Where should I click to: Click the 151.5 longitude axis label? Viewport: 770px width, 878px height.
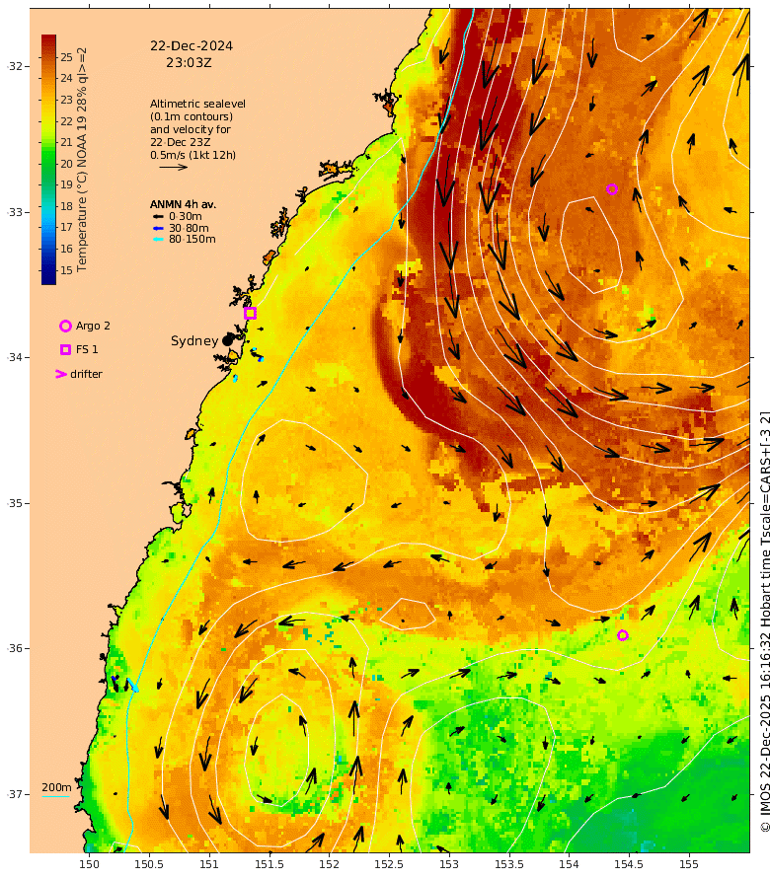click(x=269, y=864)
